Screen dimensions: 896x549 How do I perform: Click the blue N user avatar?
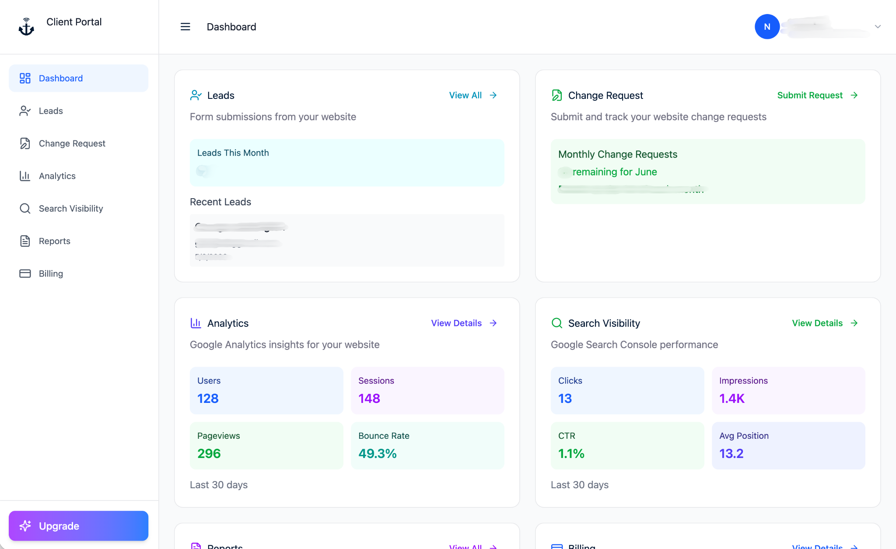pos(767,27)
